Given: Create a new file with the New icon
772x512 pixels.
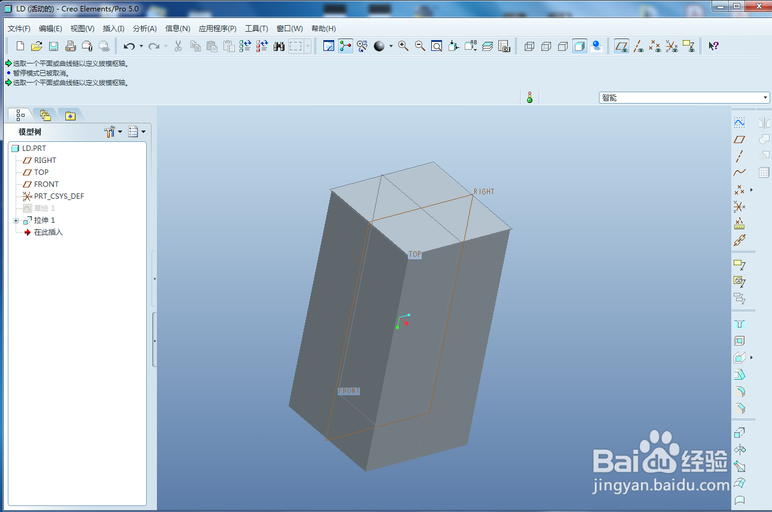Looking at the screenshot, I should coord(20,46).
